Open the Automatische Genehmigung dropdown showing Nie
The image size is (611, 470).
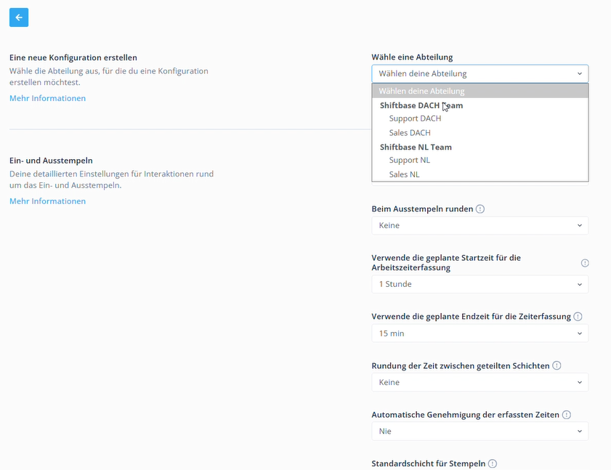480,431
